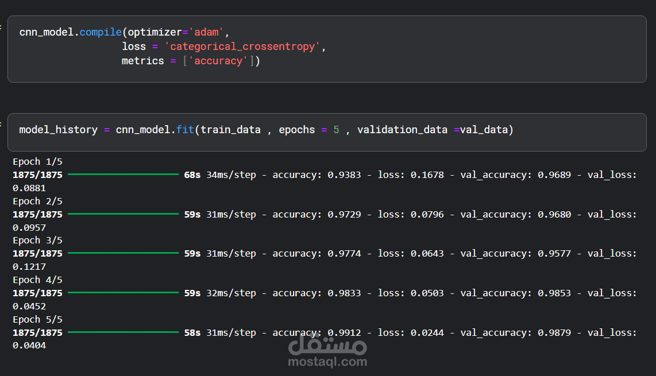Viewport: 656px width, 376px height.
Task: Click val_accuracy 0.9879 in final epoch
Action: coord(554,332)
